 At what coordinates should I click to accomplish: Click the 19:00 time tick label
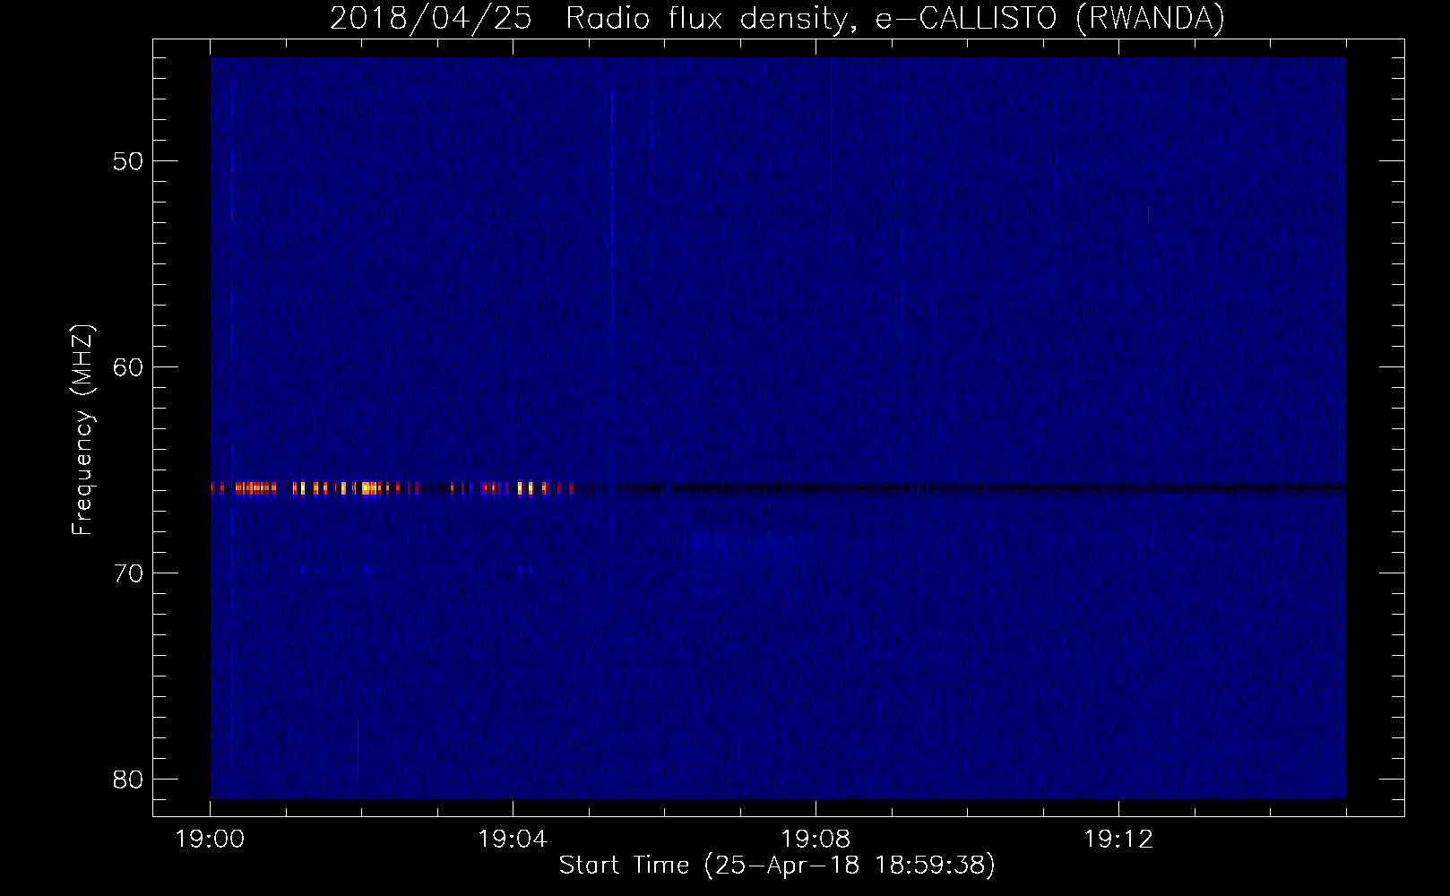211,840
